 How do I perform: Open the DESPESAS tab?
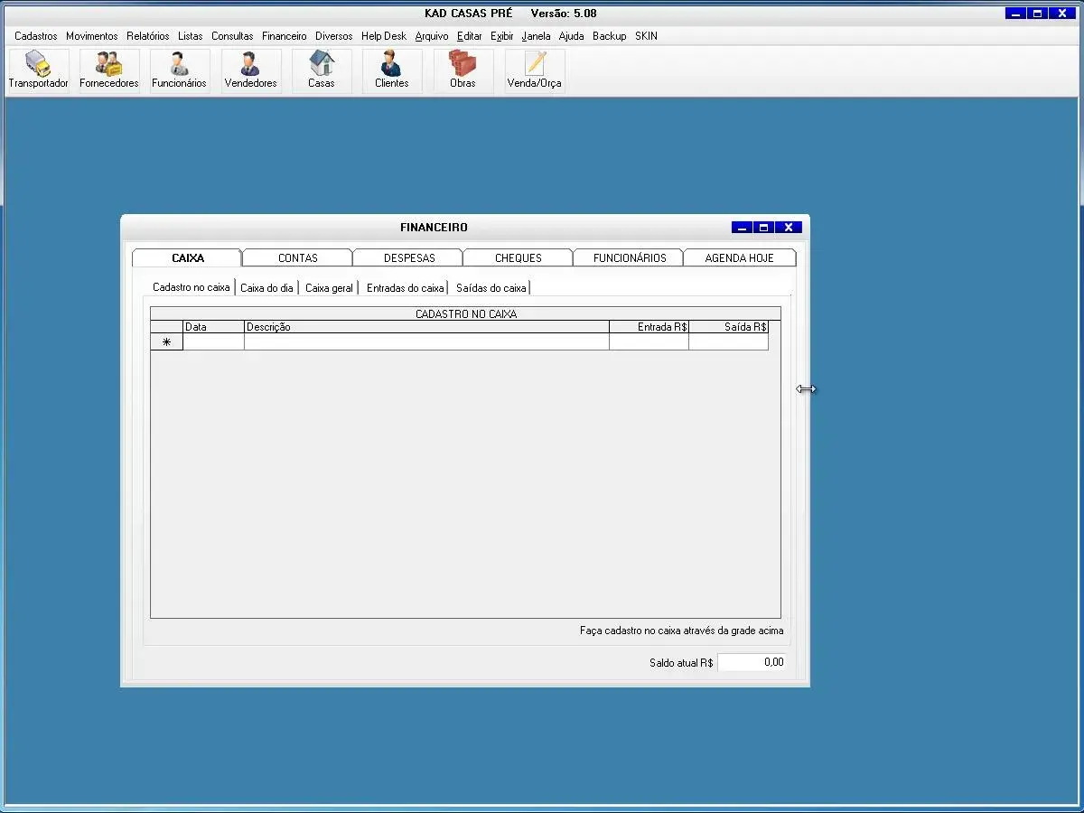(x=409, y=258)
